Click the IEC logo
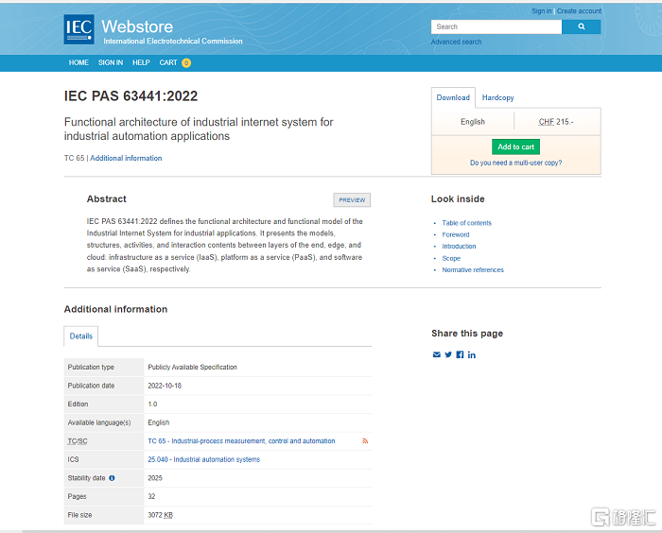662x533 pixels. [78, 29]
